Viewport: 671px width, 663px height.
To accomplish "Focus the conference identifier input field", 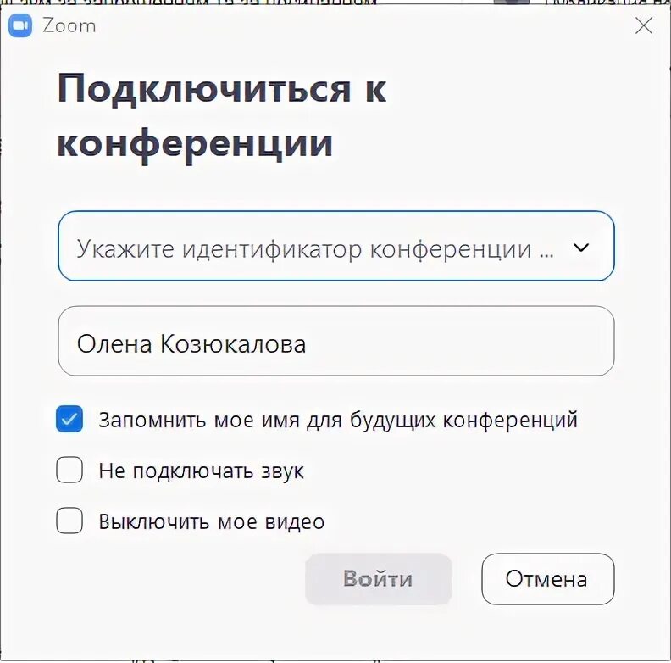I will [336, 246].
